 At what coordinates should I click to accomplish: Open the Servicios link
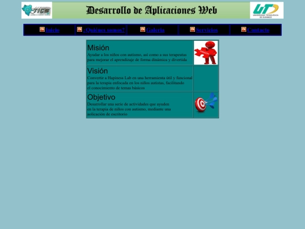click(x=207, y=30)
